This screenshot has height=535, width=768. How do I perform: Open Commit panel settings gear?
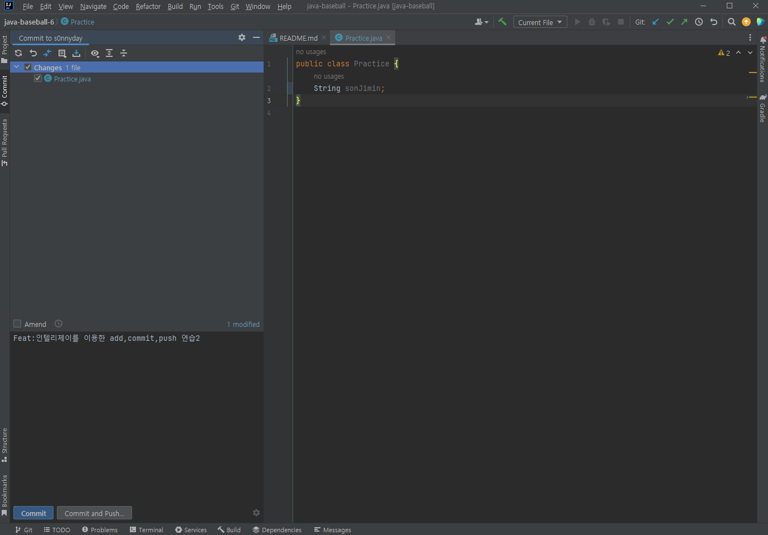(242, 37)
